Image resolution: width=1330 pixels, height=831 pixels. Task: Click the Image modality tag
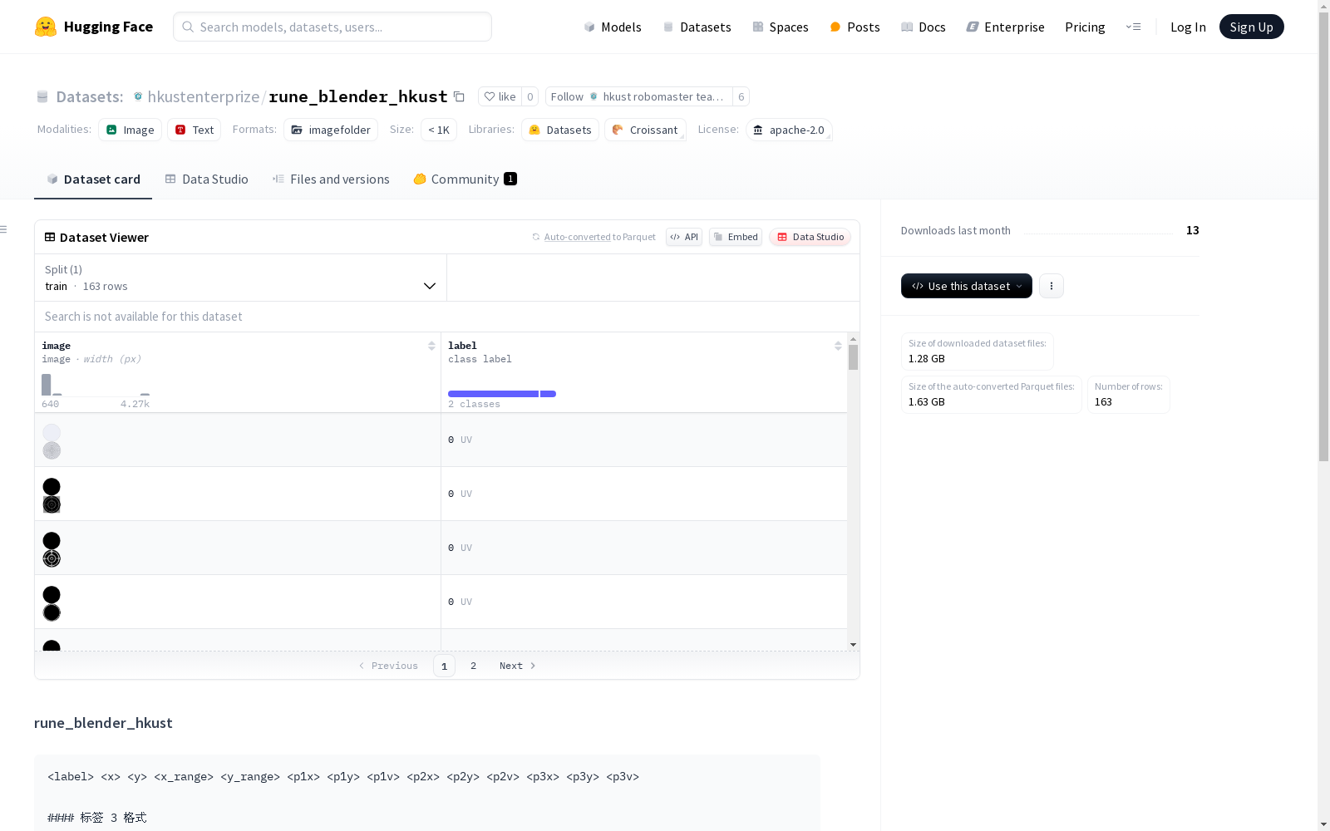pyautogui.click(x=131, y=130)
